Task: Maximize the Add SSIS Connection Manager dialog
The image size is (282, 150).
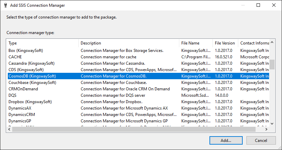Action: (x=258, y=5)
